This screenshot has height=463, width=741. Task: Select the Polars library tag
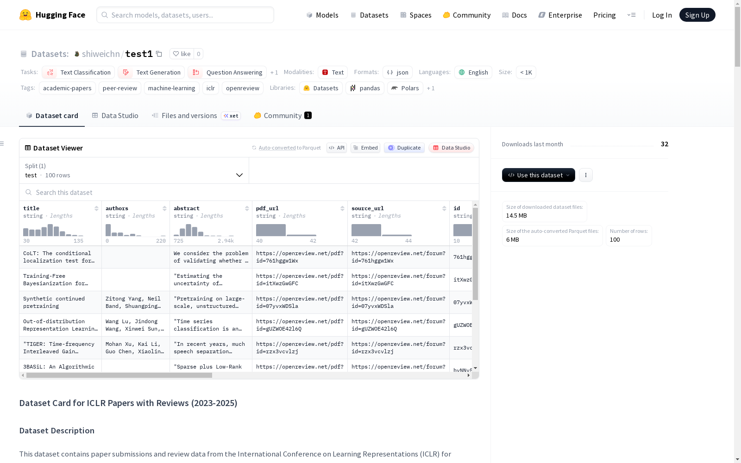405,88
